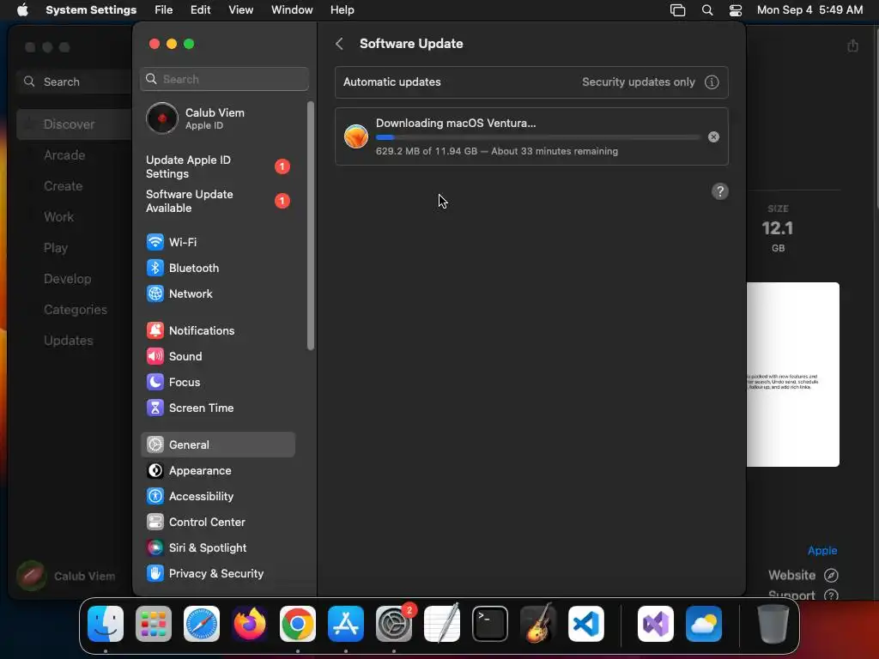
Task: Click the Automatic updates info icon
Action: [712, 82]
